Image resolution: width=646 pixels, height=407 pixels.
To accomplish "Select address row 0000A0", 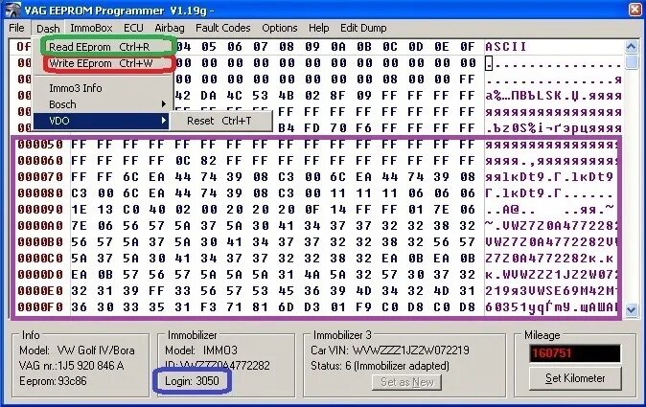I will pos(40,225).
